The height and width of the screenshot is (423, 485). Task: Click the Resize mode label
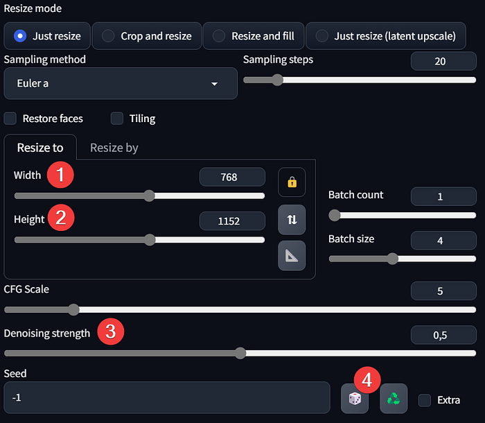[x=33, y=8]
